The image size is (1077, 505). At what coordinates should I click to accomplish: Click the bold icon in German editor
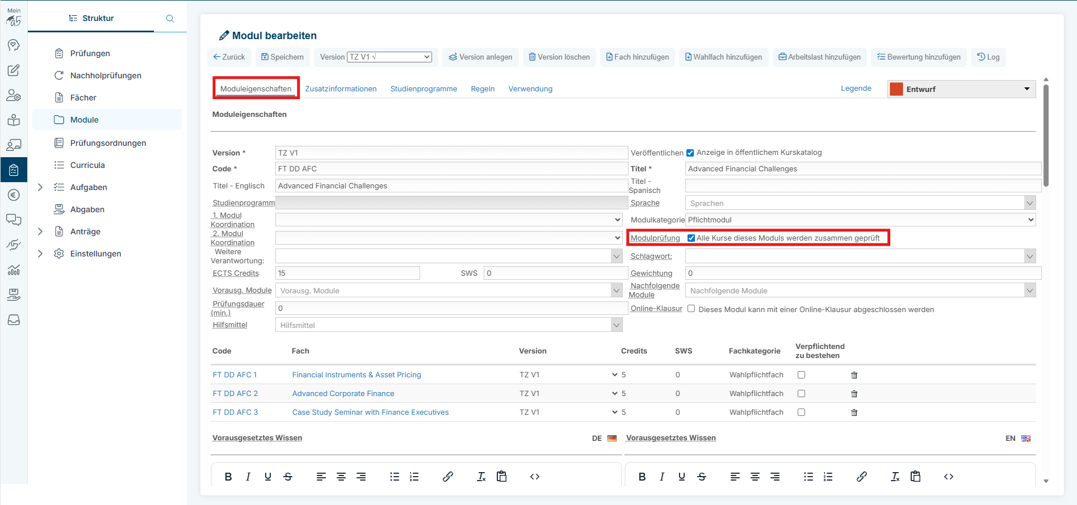coord(228,477)
